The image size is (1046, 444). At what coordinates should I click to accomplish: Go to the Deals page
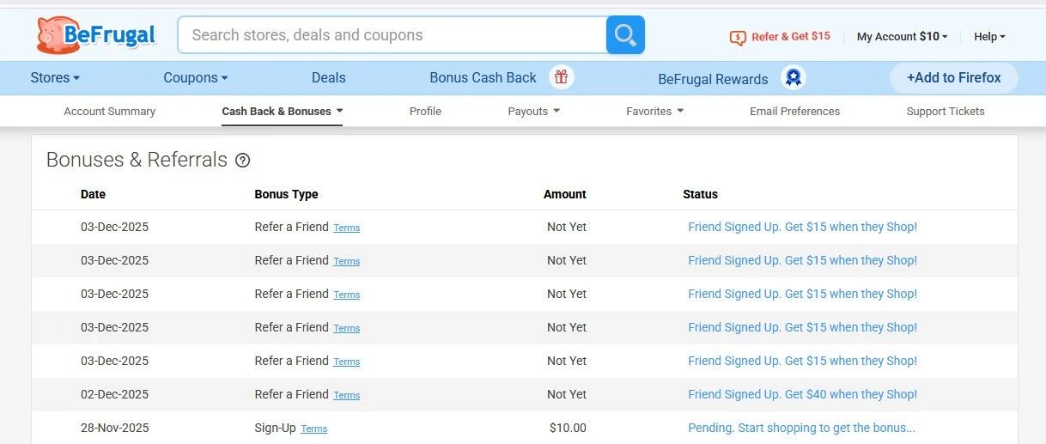328,77
